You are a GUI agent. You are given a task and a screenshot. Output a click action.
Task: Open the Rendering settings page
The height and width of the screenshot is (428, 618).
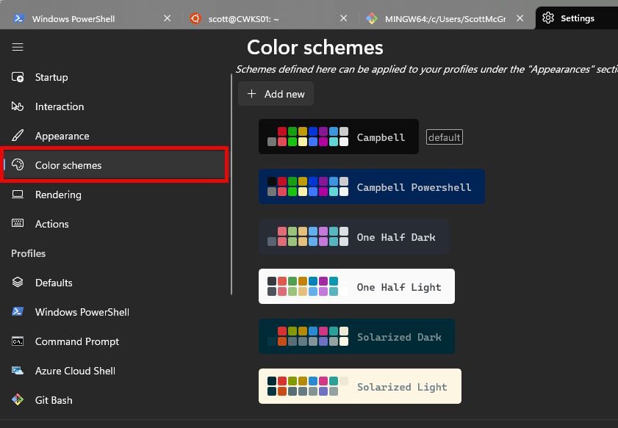(115, 195)
